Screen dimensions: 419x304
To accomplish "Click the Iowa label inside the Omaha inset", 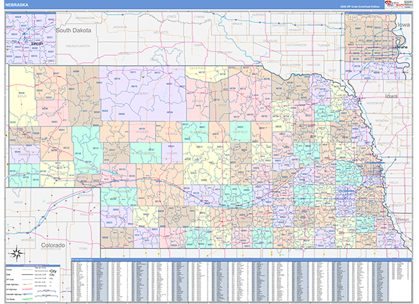I will [x=404, y=24].
